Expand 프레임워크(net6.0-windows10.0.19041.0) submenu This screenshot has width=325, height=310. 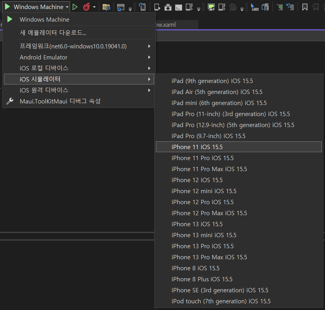coord(79,46)
